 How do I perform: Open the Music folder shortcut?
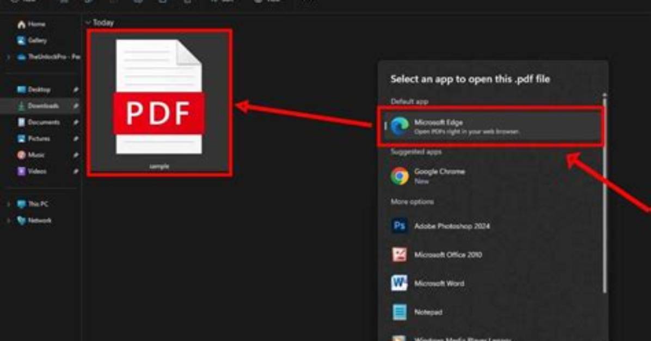tap(30, 155)
